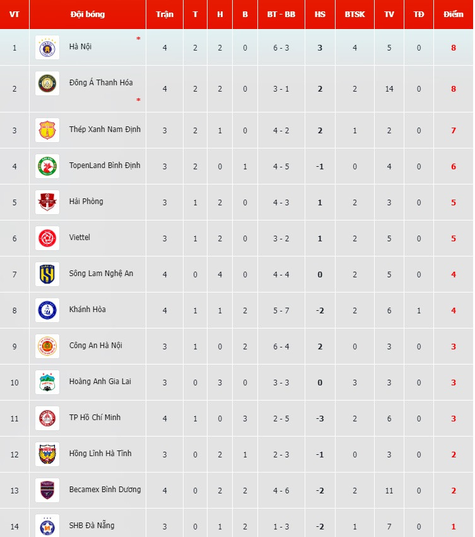Screen dimensions: 475x537
Task: Click the SHB Đà Nẵng club logo
Action: coord(47,526)
